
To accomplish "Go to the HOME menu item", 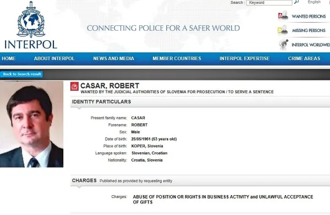I will 9,58.
